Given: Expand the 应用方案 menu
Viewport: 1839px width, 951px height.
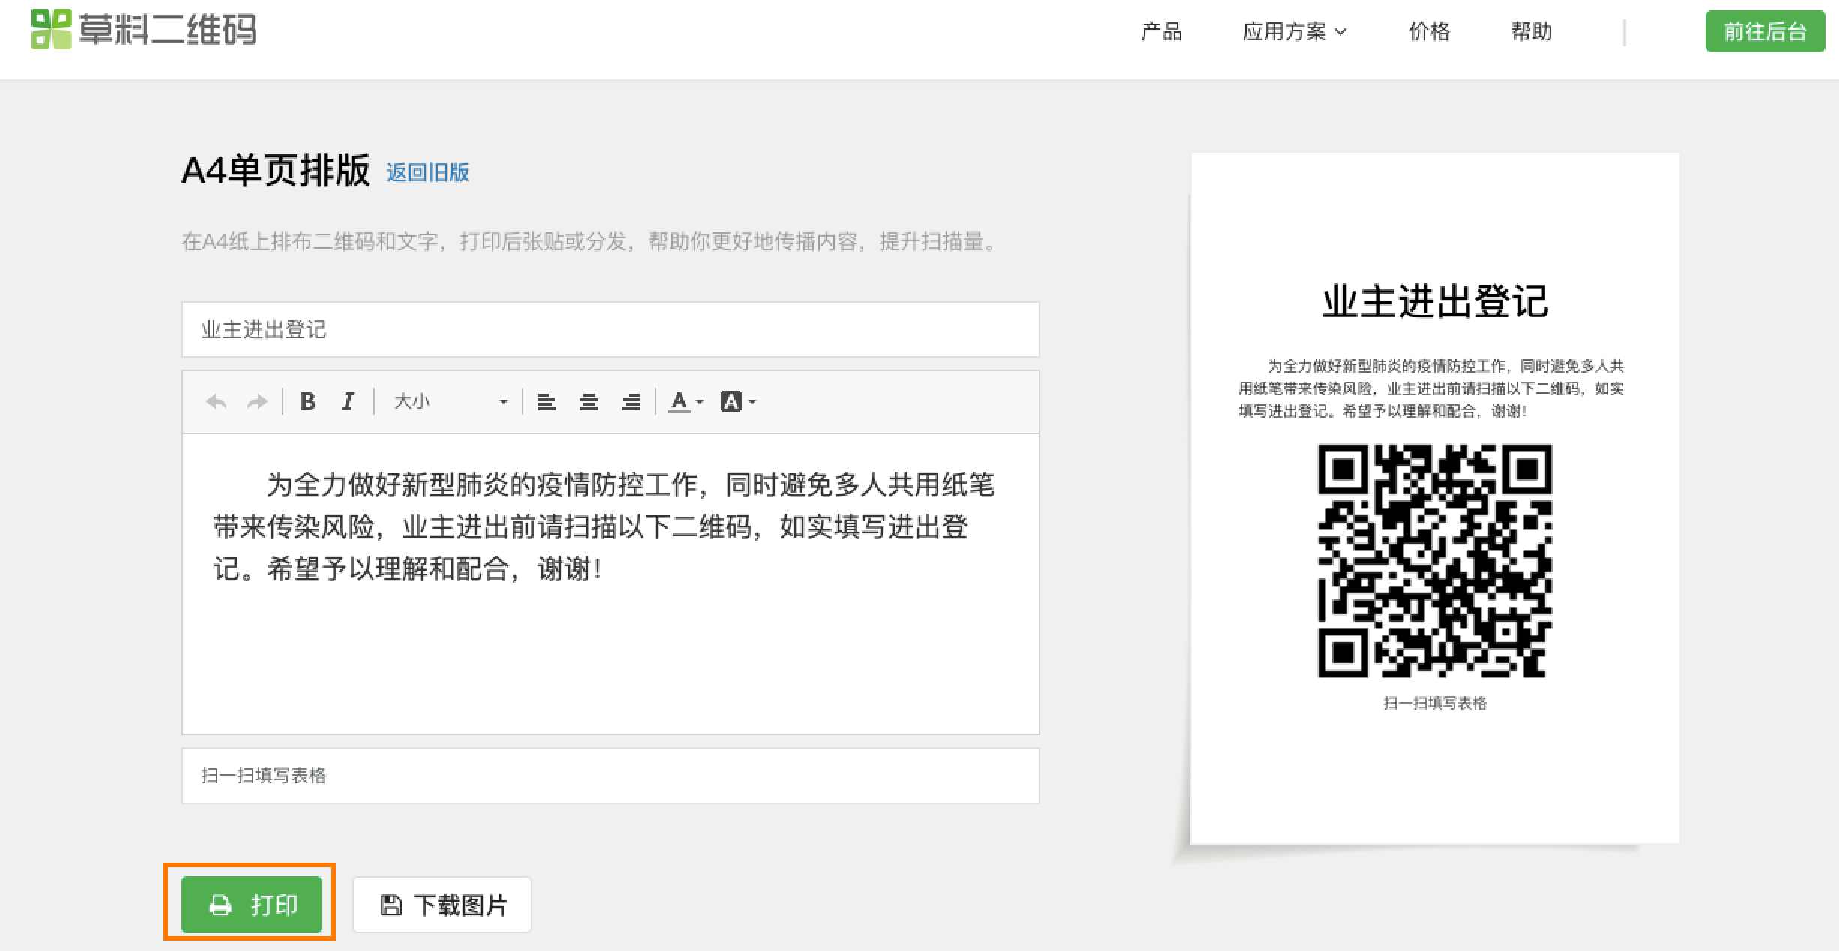Looking at the screenshot, I should point(1294,31).
